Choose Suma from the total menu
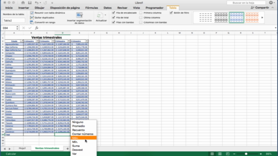This screenshot has width=278, height=156. coord(83,146)
